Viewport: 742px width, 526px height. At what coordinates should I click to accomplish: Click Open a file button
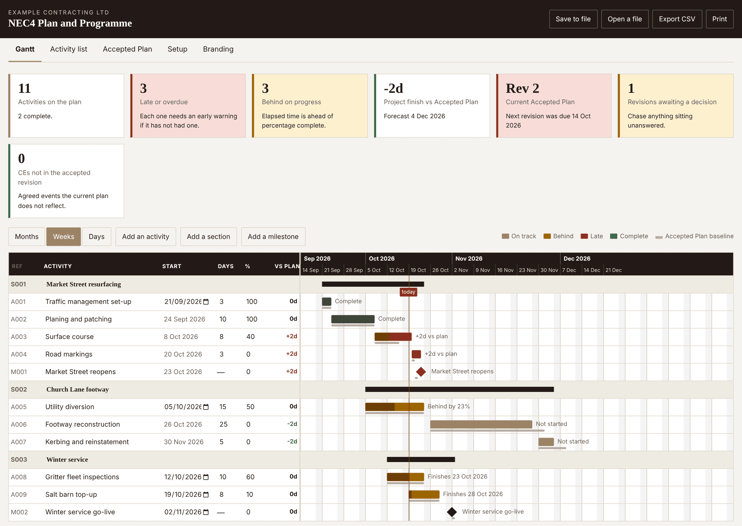(x=625, y=19)
